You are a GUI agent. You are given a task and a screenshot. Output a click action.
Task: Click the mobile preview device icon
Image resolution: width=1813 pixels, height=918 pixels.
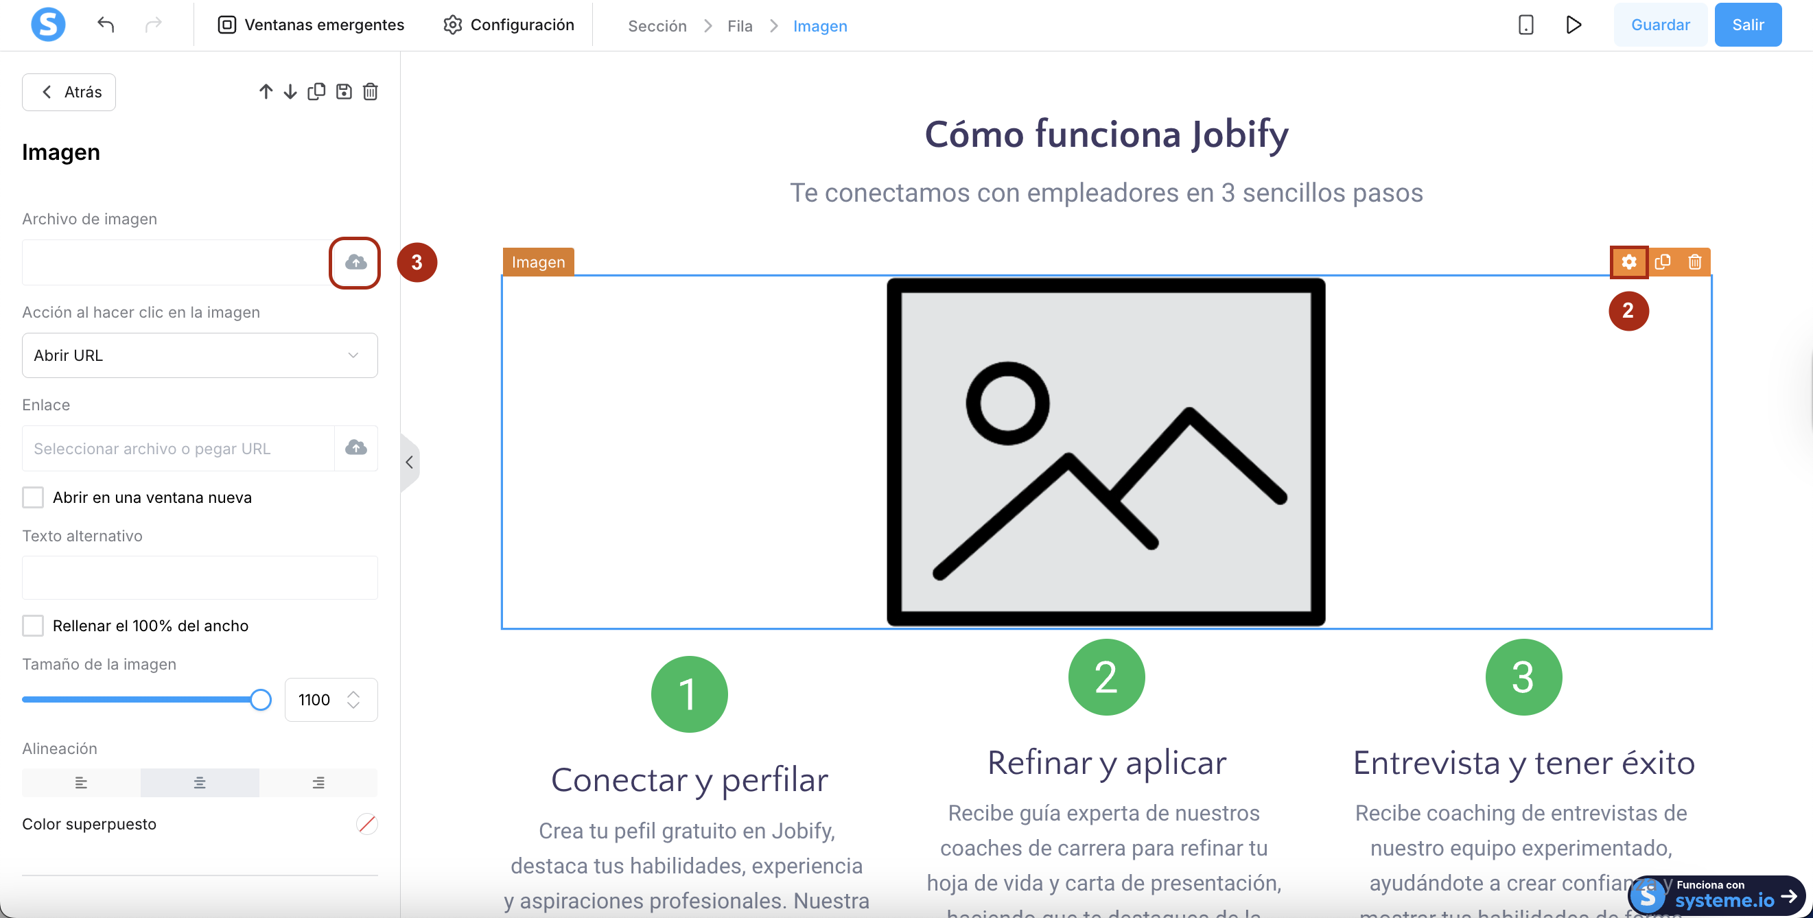[1525, 25]
